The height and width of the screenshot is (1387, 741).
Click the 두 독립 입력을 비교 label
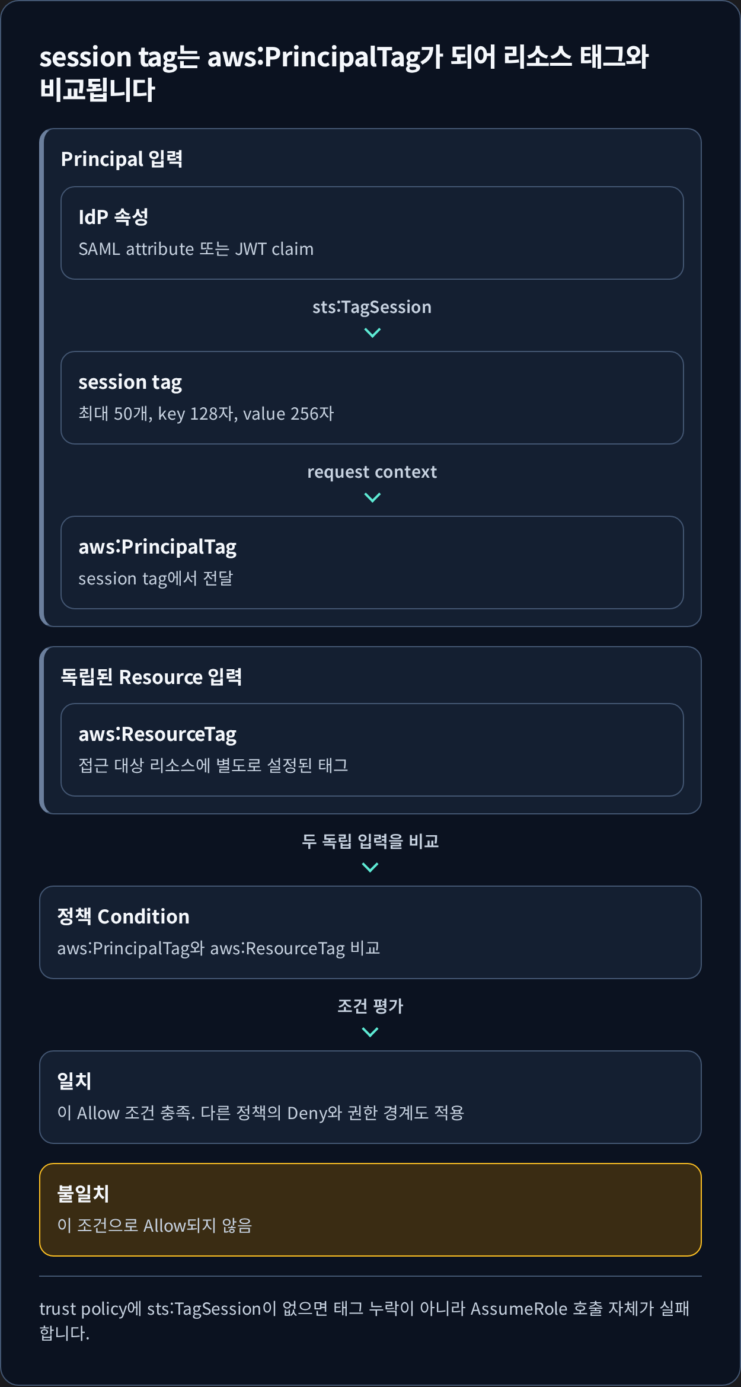(x=370, y=841)
